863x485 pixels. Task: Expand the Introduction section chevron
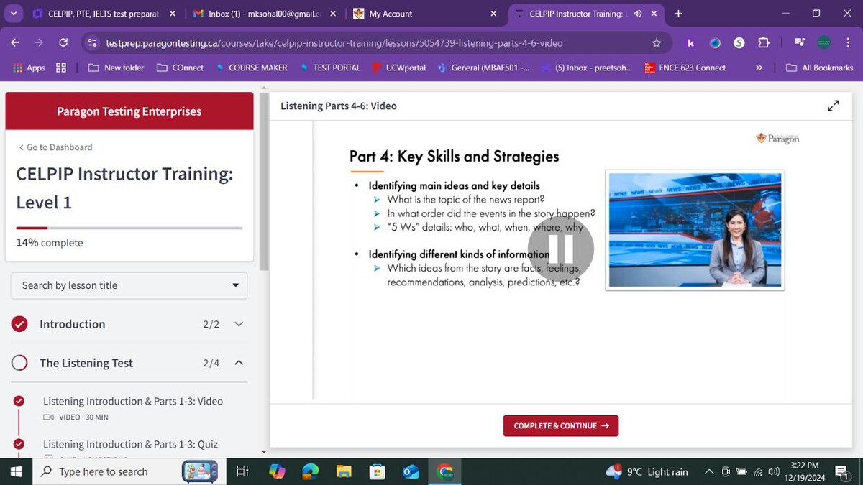click(239, 324)
